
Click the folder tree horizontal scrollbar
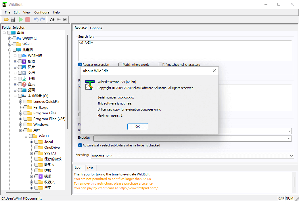coord(23,192)
